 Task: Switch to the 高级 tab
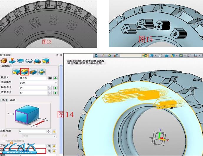point(13,100)
